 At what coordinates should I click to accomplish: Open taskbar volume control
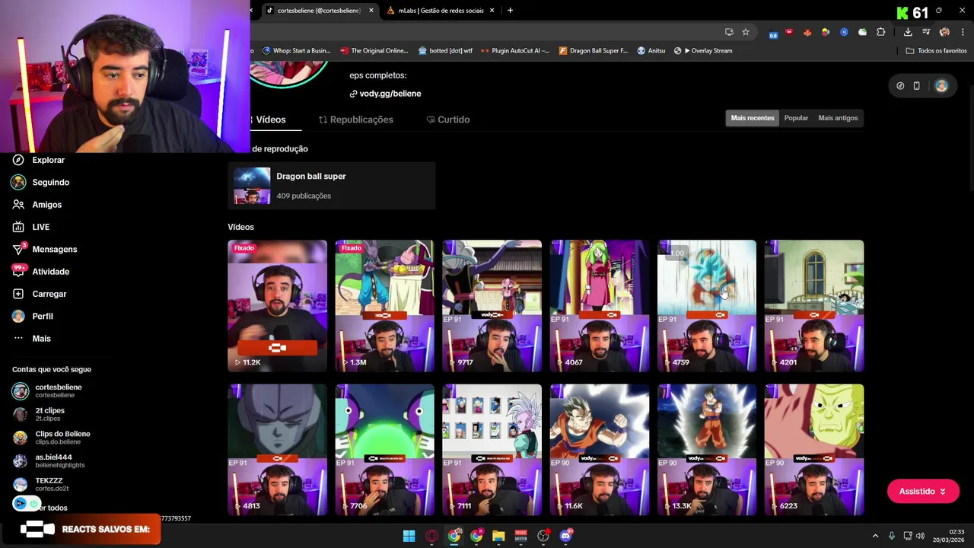tap(921, 536)
